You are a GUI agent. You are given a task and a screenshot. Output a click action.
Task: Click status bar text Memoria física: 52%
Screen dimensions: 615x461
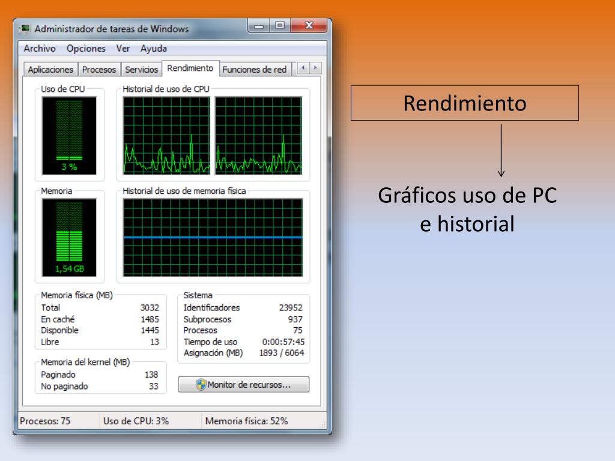[x=246, y=421]
